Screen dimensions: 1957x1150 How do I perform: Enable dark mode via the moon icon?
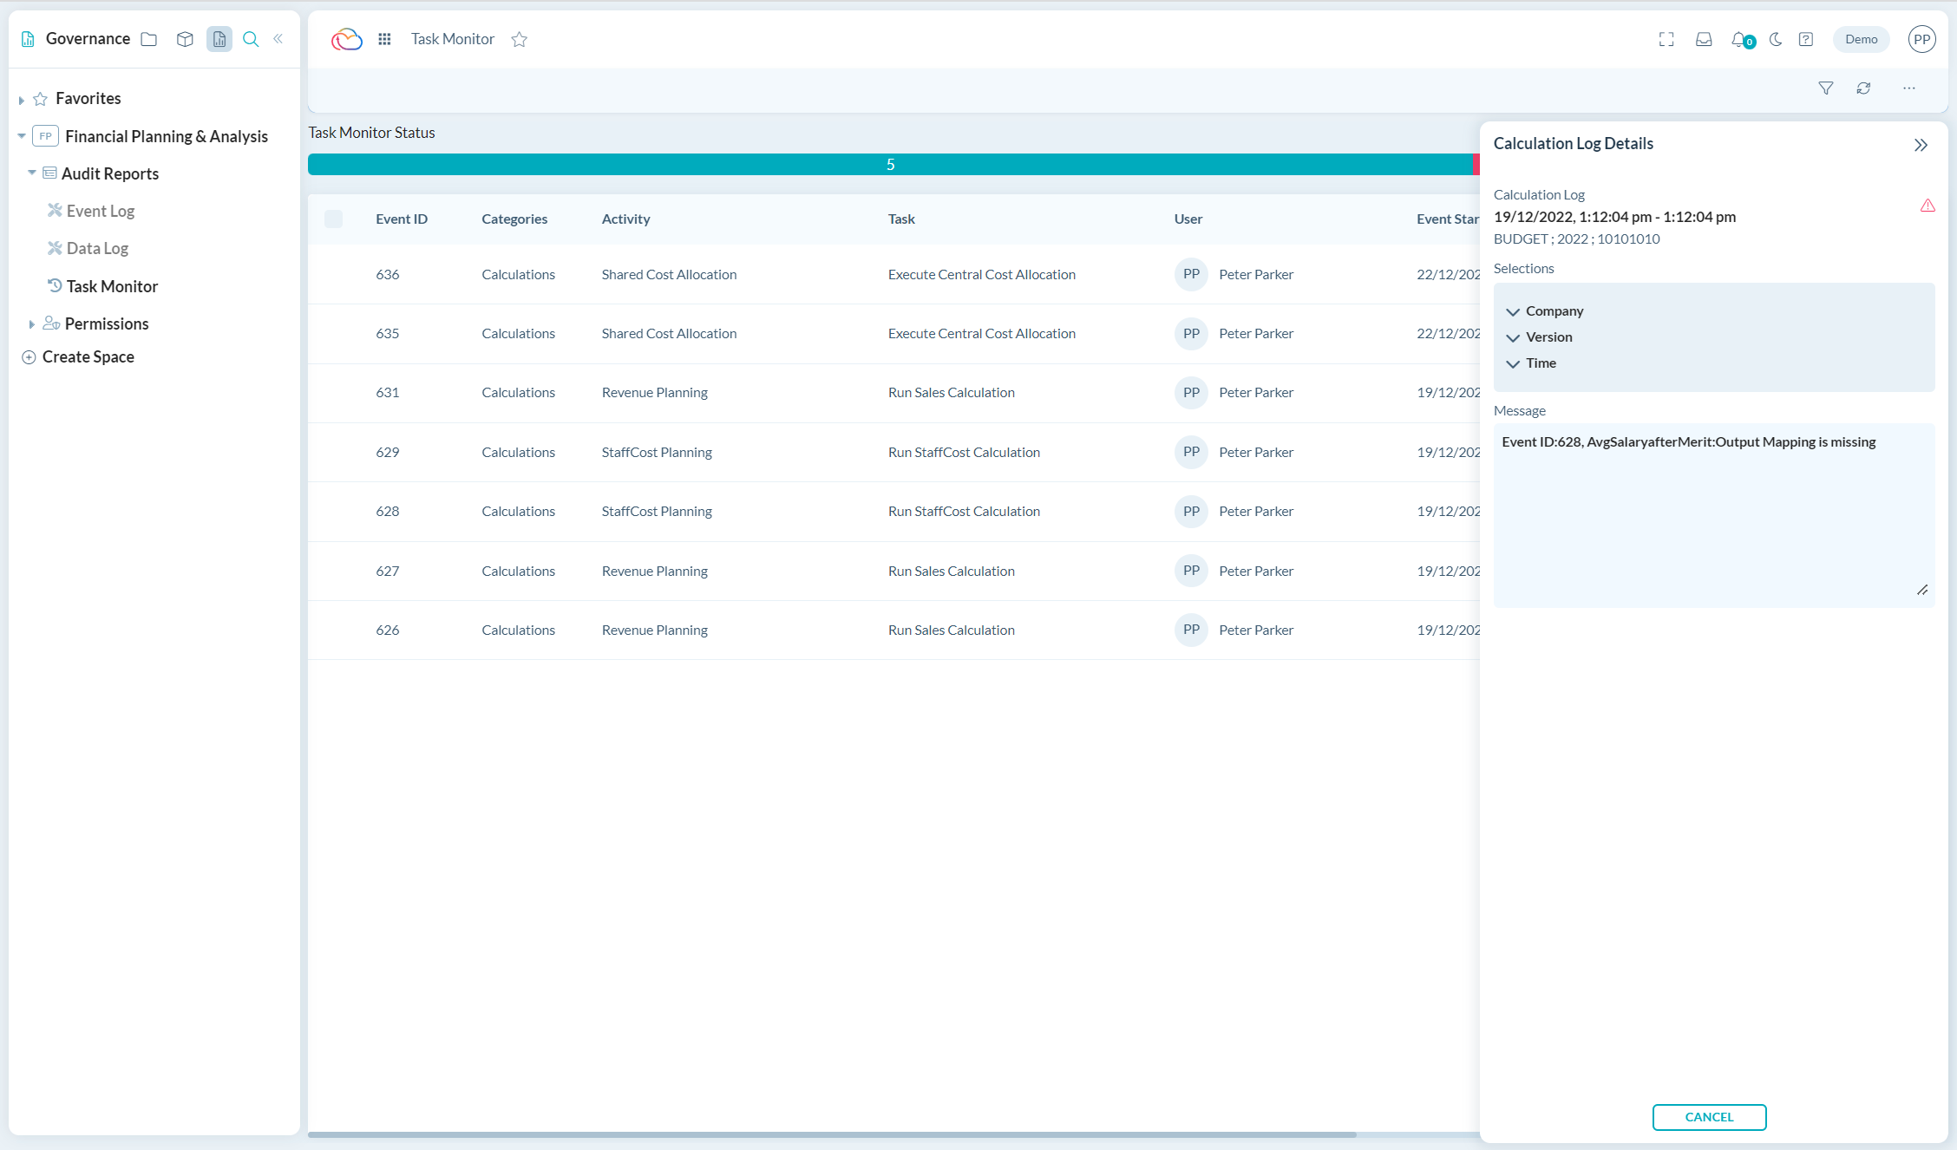[1775, 39]
